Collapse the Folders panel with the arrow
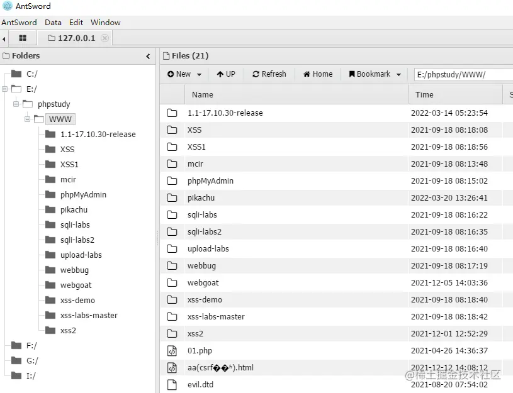Viewport: 513px width, 393px height. point(148,56)
